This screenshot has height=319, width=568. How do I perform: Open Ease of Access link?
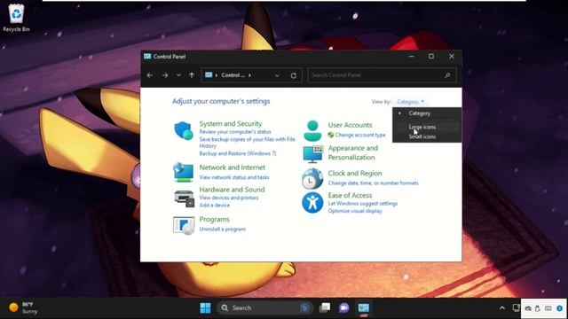pyautogui.click(x=350, y=195)
